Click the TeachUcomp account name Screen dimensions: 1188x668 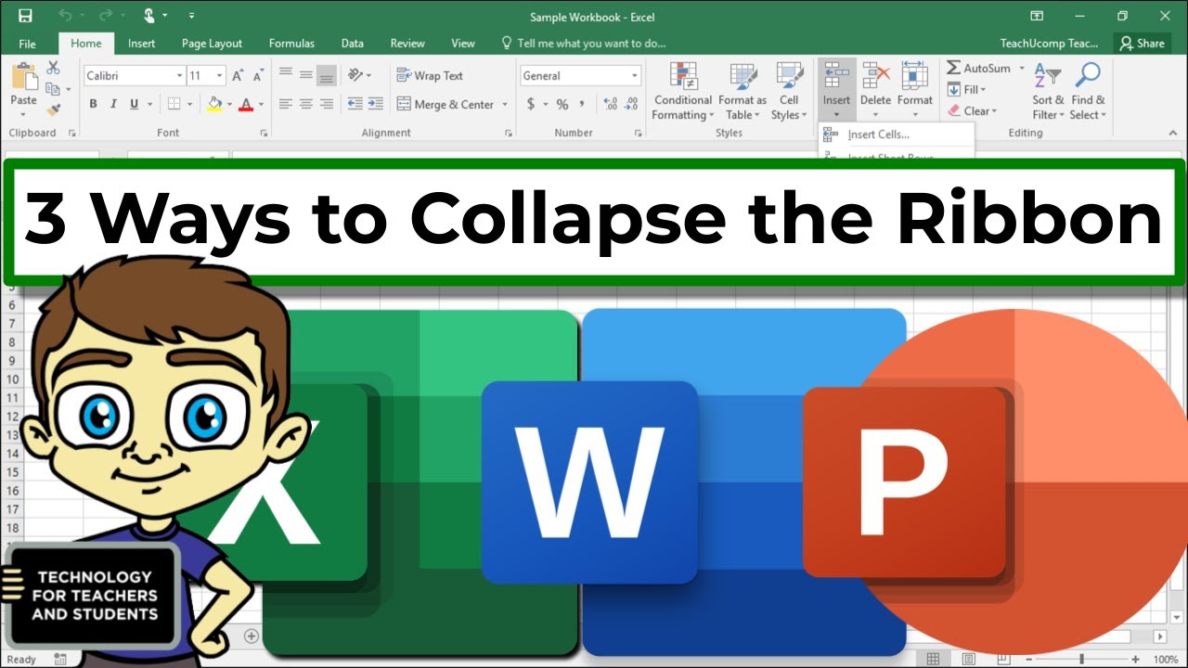click(1049, 44)
